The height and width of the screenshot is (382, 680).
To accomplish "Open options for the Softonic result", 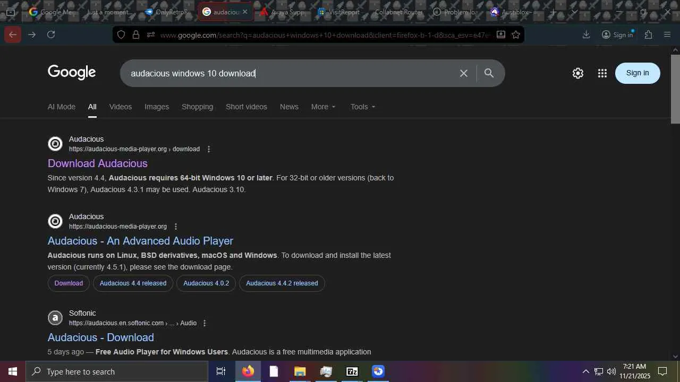I will pos(205,323).
